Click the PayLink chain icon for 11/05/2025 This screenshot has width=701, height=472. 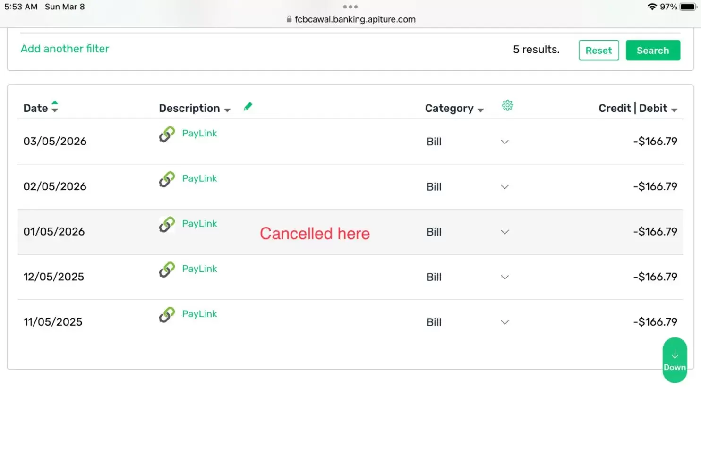coord(167,315)
